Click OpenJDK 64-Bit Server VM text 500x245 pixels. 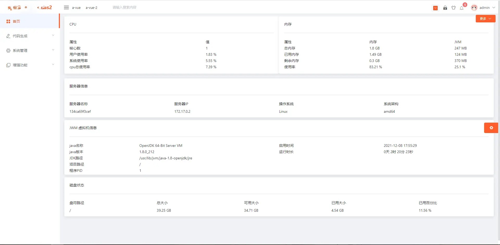(161, 146)
